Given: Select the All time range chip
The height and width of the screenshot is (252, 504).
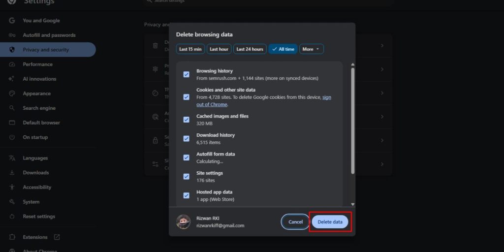Looking at the screenshot, I should point(283,49).
